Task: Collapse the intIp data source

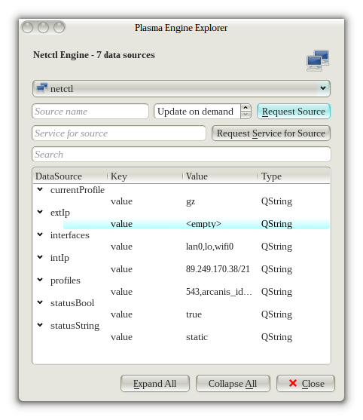Action: 40,257
